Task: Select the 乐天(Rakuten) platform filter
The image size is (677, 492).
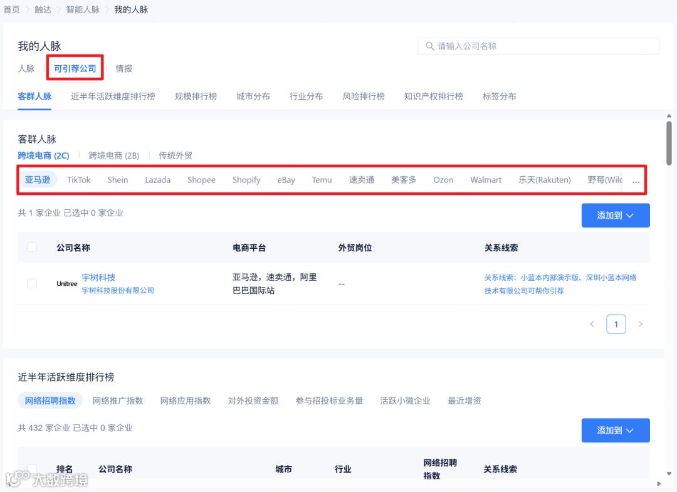Action: point(545,180)
